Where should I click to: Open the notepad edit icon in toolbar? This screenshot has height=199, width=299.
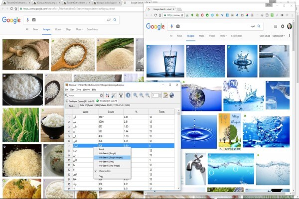tap(165, 95)
